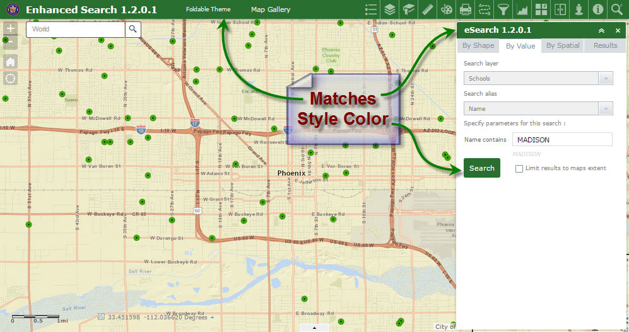This screenshot has width=629, height=332.
Task: Switch to the By Value tab
Action: (x=520, y=46)
